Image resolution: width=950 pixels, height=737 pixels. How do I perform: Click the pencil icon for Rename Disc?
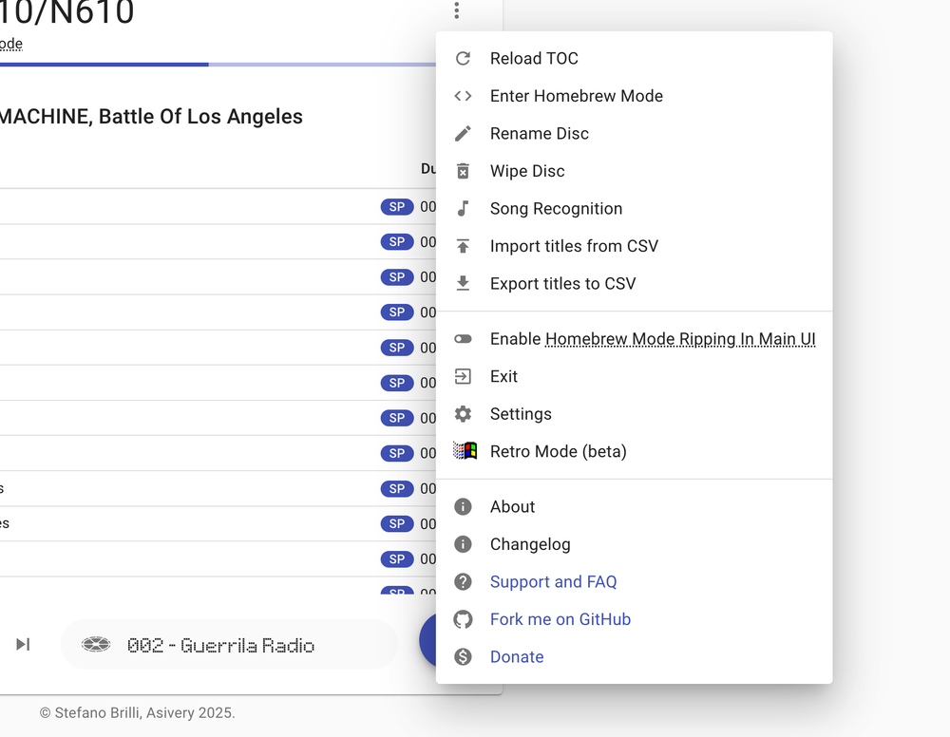[463, 133]
